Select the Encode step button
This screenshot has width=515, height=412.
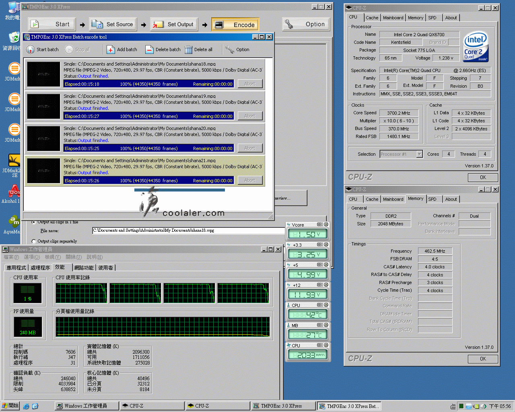235,25
